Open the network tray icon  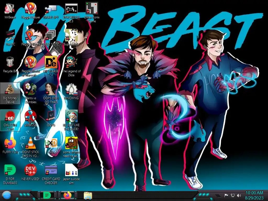[x=233, y=195]
